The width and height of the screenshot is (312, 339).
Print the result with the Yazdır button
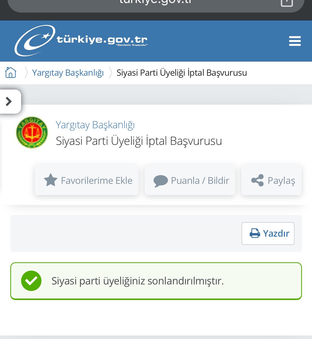pyautogui.click(x=268, y=233)
